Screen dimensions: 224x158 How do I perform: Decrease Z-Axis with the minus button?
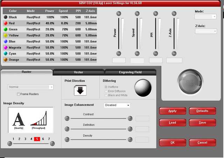coord(174,53)
